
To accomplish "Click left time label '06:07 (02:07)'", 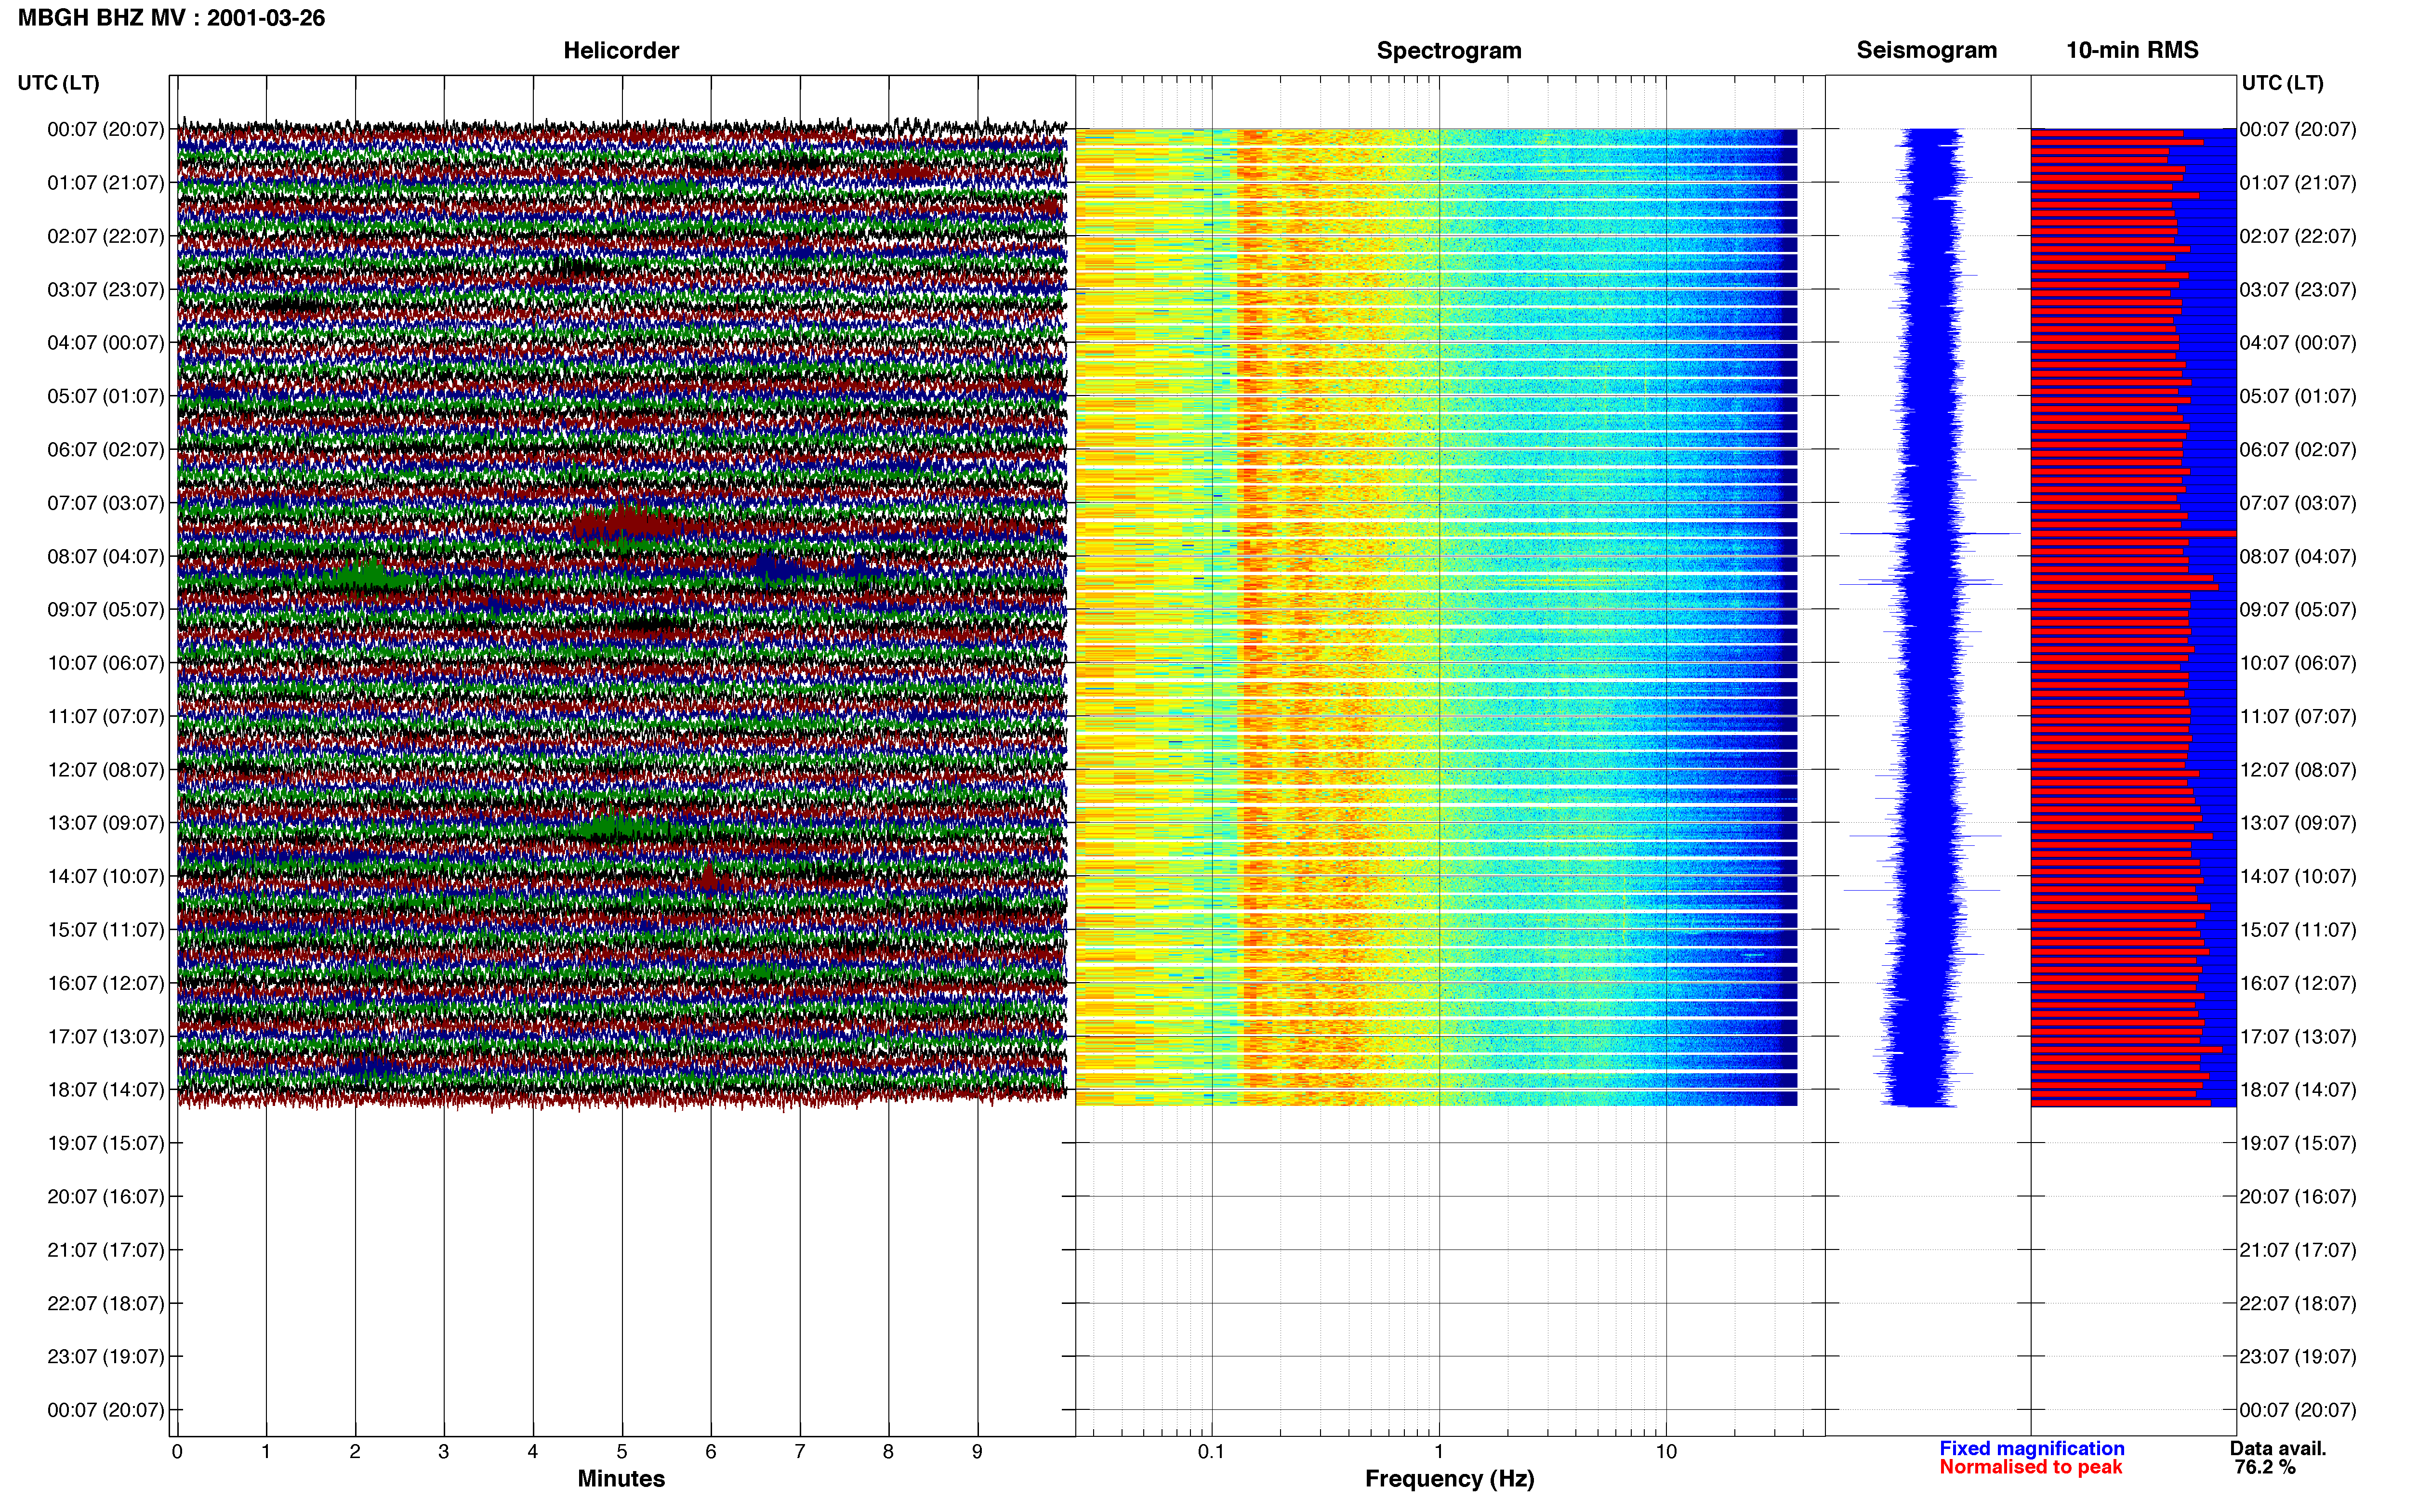I will point(106,450).
